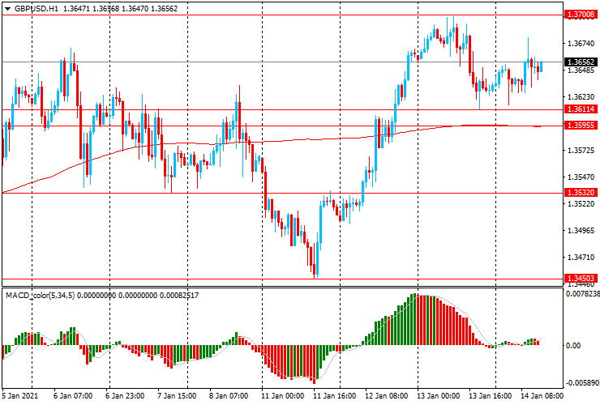600x405 pixels.
Task: Click the 1.35955 moving average price tag
Action: click(581, 126)
